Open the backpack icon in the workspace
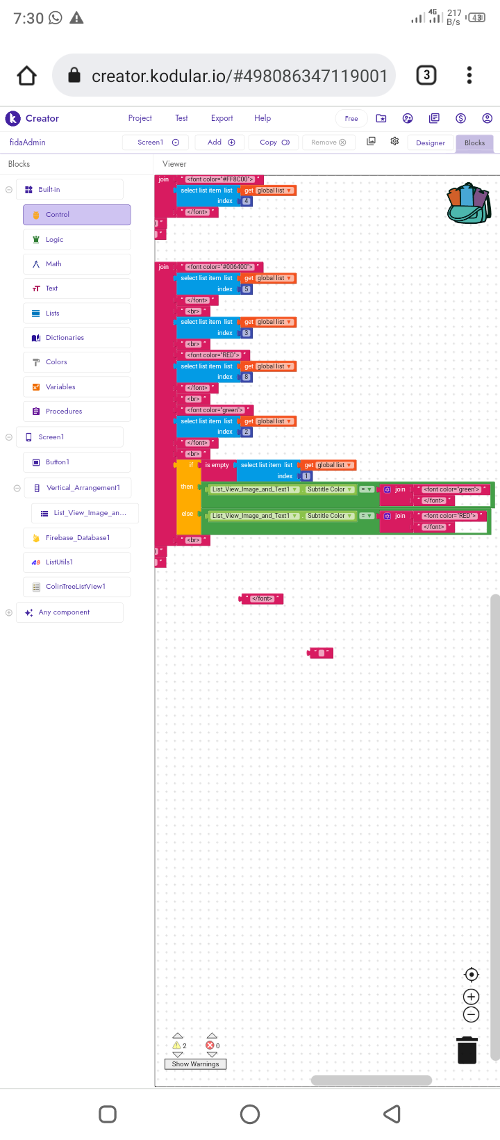 tap(469, 203)
